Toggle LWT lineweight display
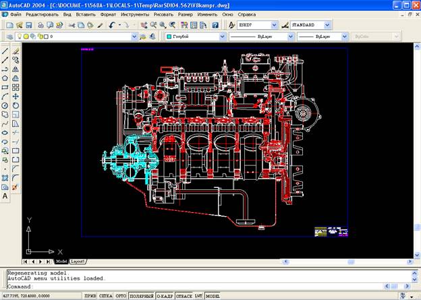 198,296
